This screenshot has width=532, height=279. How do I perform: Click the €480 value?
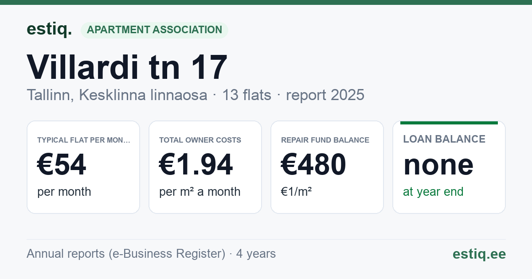click(x=313, y=165)
